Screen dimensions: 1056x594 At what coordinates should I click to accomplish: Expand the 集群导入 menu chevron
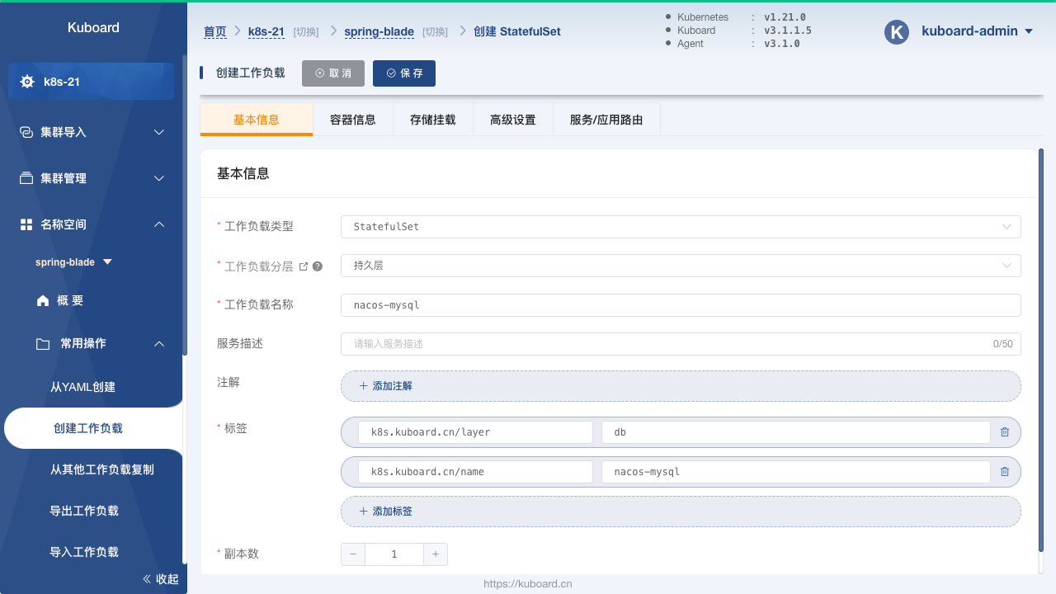(x=160, y=132)
